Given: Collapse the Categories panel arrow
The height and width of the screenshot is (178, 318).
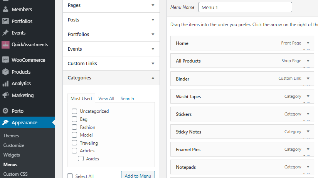Looking at the screenshot, I should coord(153,77).
